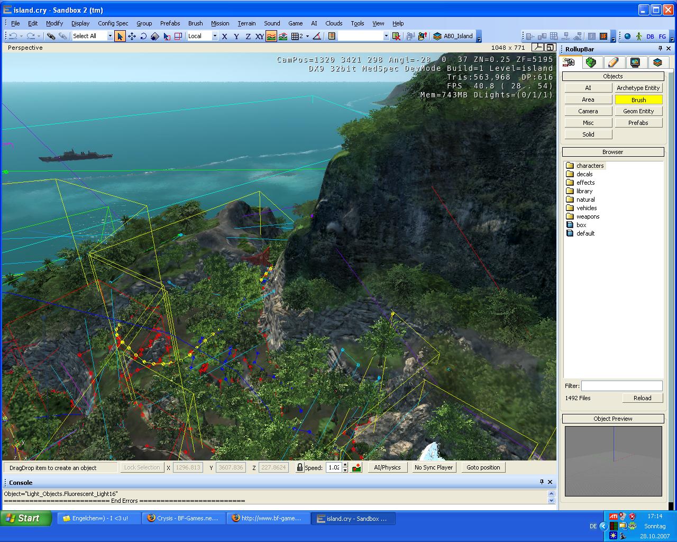
Task: Toggle the AI/Physics button
Action: [x=387, y=467]
